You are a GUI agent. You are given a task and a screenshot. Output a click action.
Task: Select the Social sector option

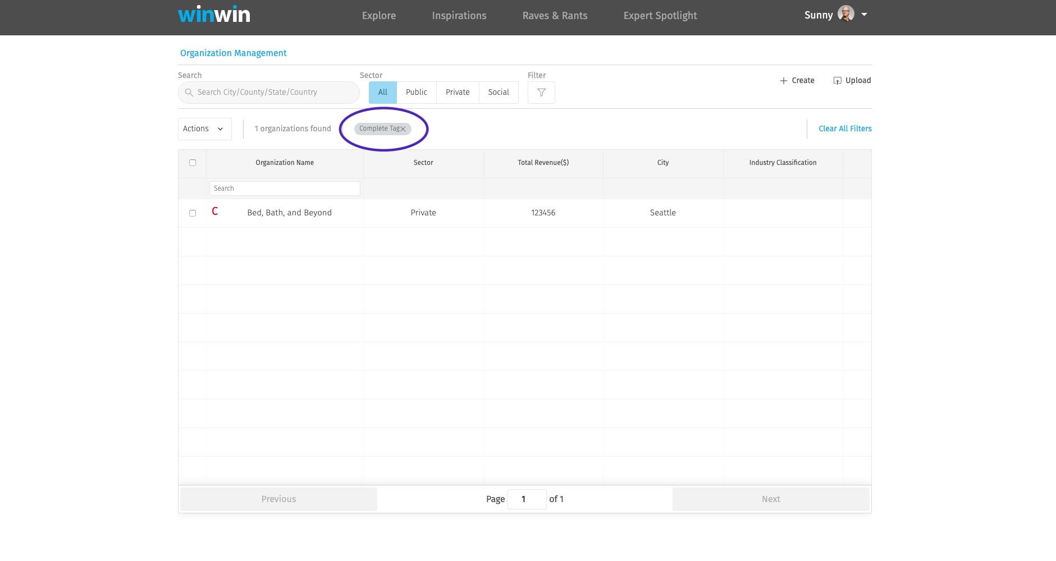click(498, 92)
